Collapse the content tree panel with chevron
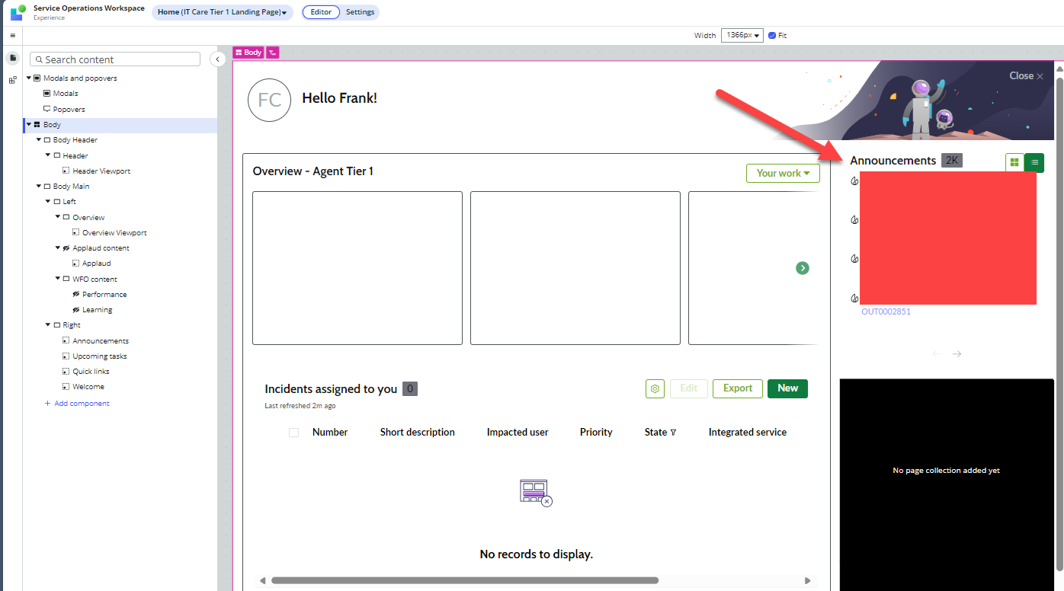 point(218,59)
